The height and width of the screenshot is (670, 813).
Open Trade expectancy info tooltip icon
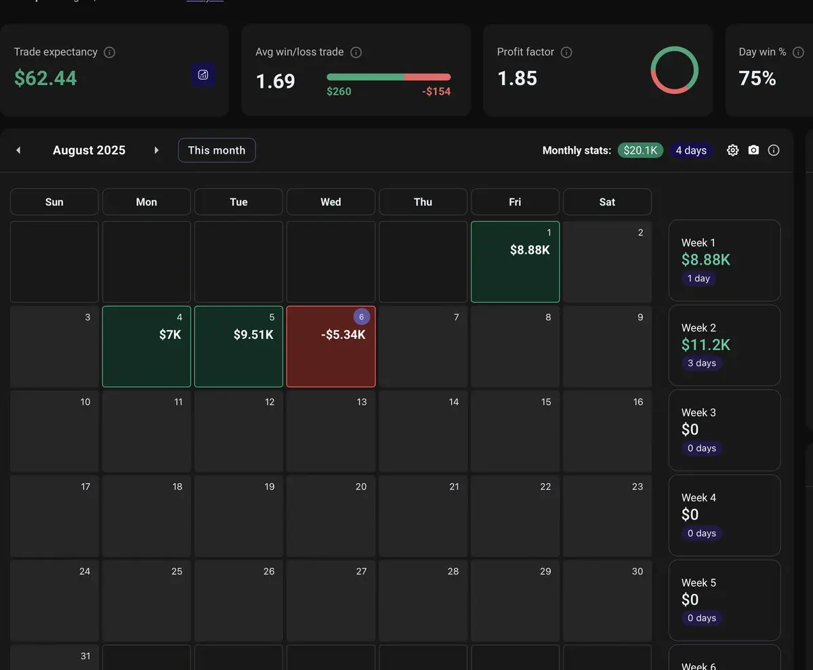[109, 52]
